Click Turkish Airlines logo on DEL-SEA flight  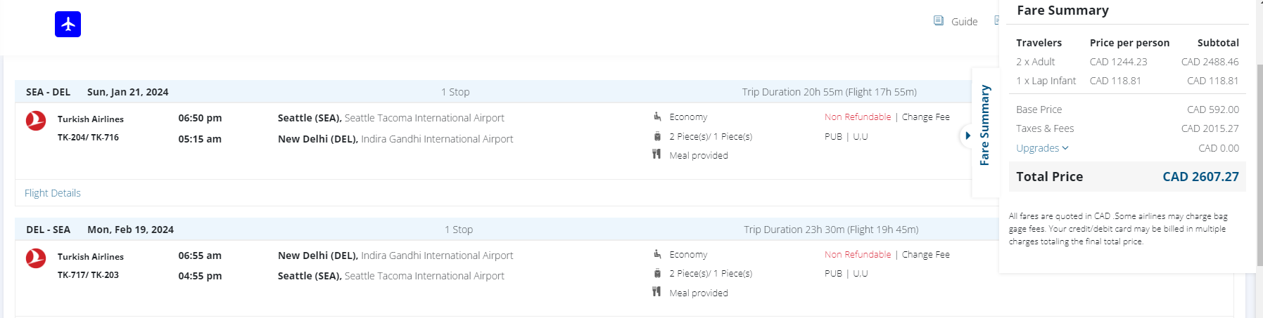tap(36, 258)
